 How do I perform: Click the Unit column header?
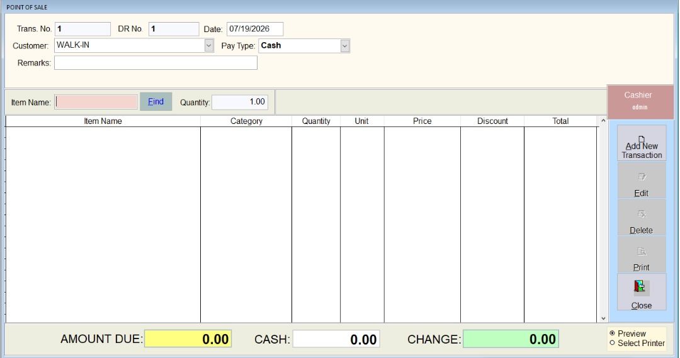coord(361,121)
